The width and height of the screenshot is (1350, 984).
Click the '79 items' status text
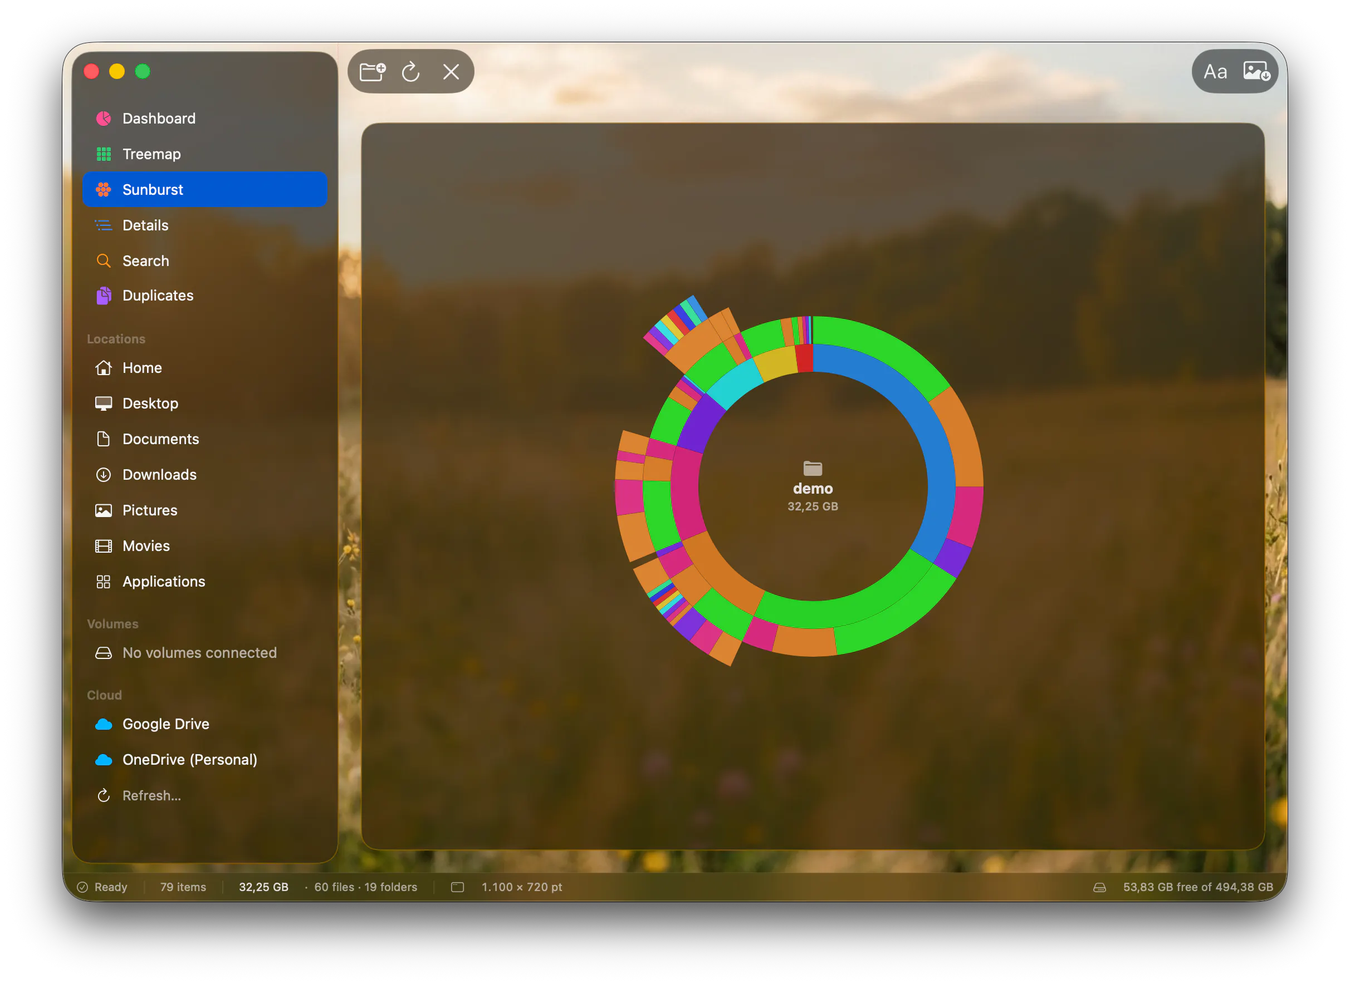coord(183,887)
